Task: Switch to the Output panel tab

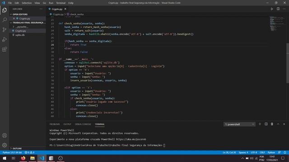Action: coord(67,124)
